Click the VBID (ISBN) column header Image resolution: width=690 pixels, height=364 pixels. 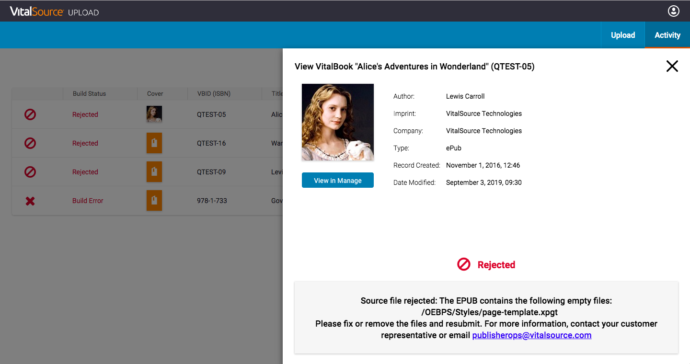(x=214, y=93)
